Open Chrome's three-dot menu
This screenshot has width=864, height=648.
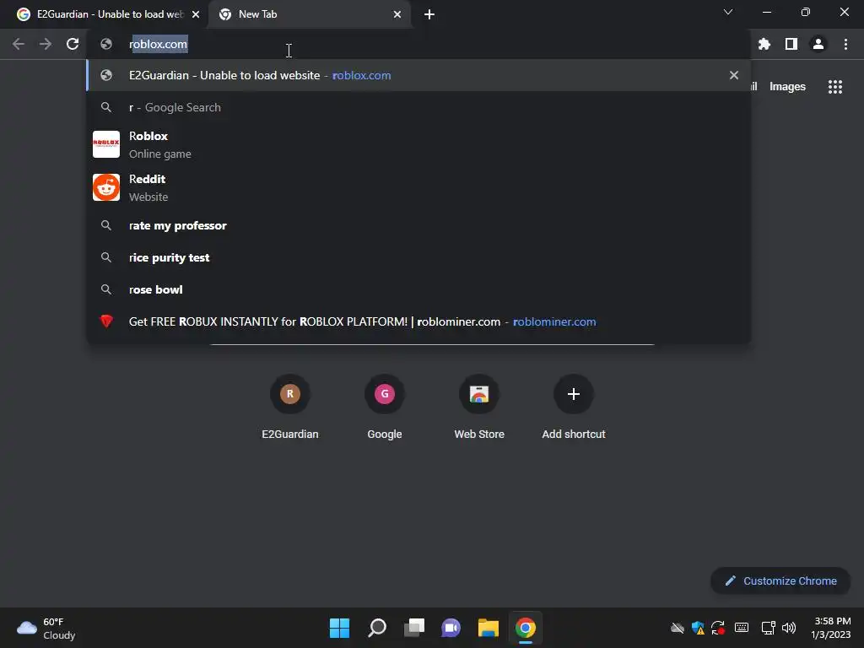tap(845, 44)
